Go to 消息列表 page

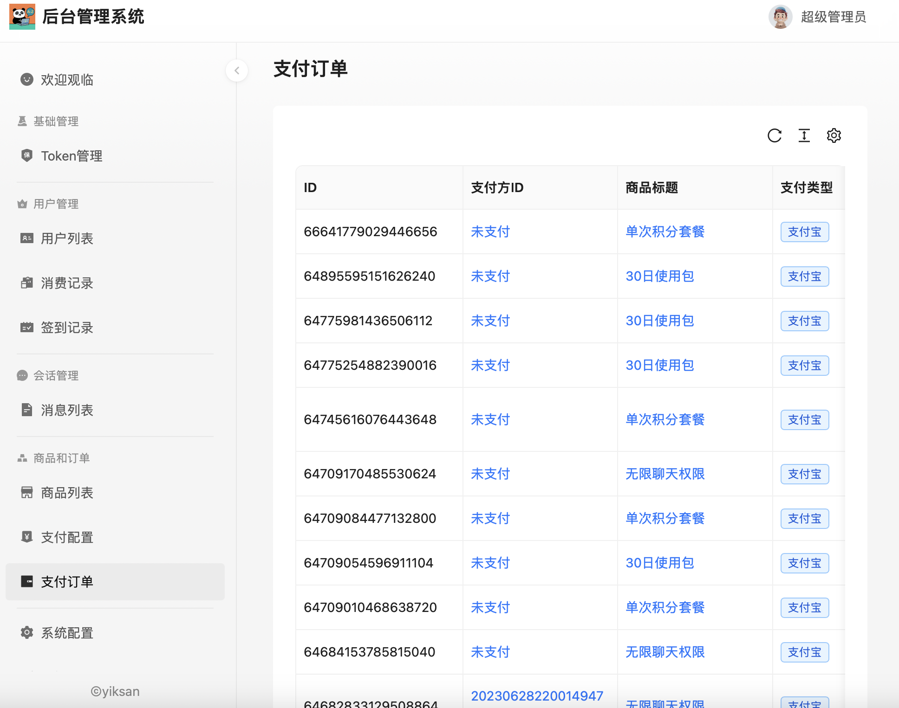point(115,410)
